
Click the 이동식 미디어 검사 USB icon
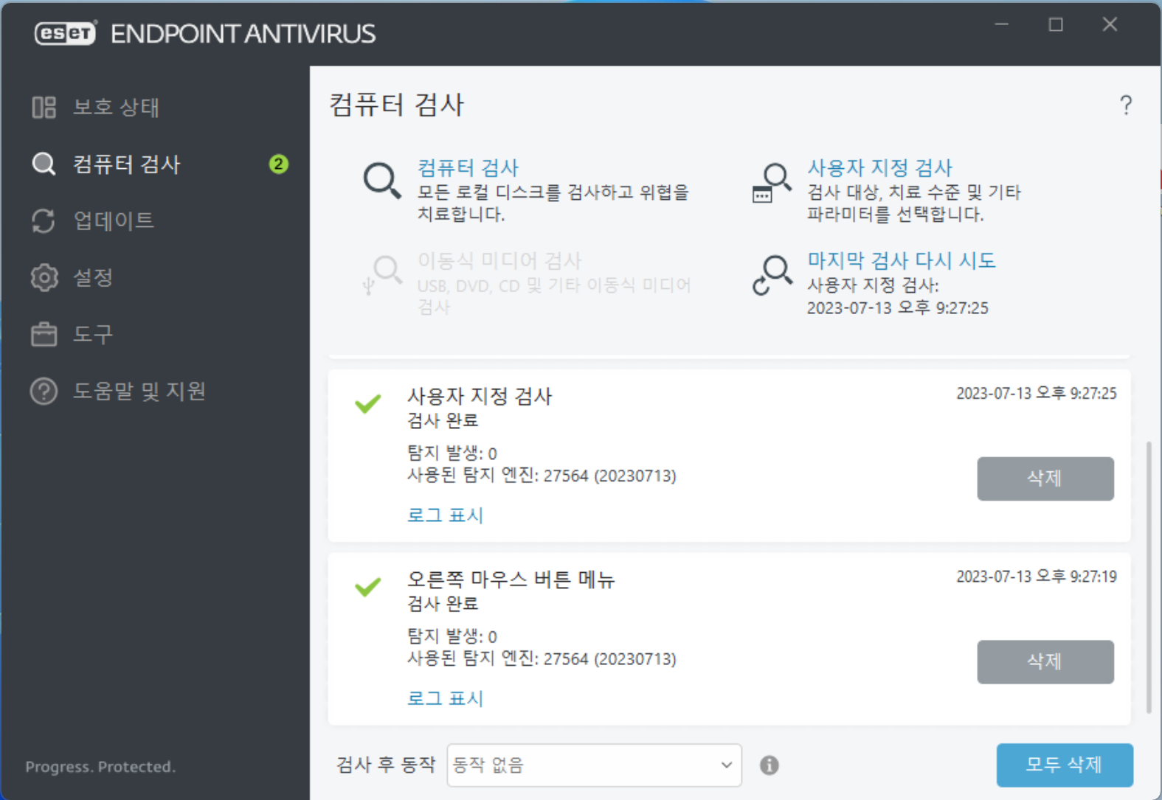click(x=382, y=275)
